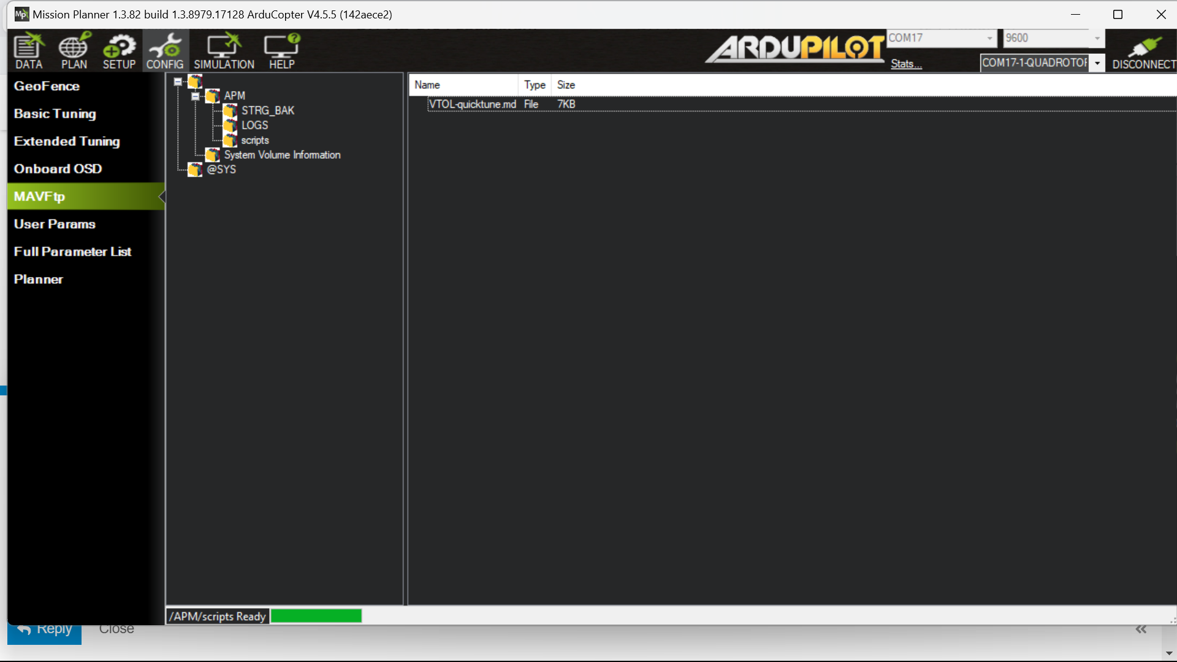Select the @SYS folder label
The image size is (1177, 662).
[221, 169]
